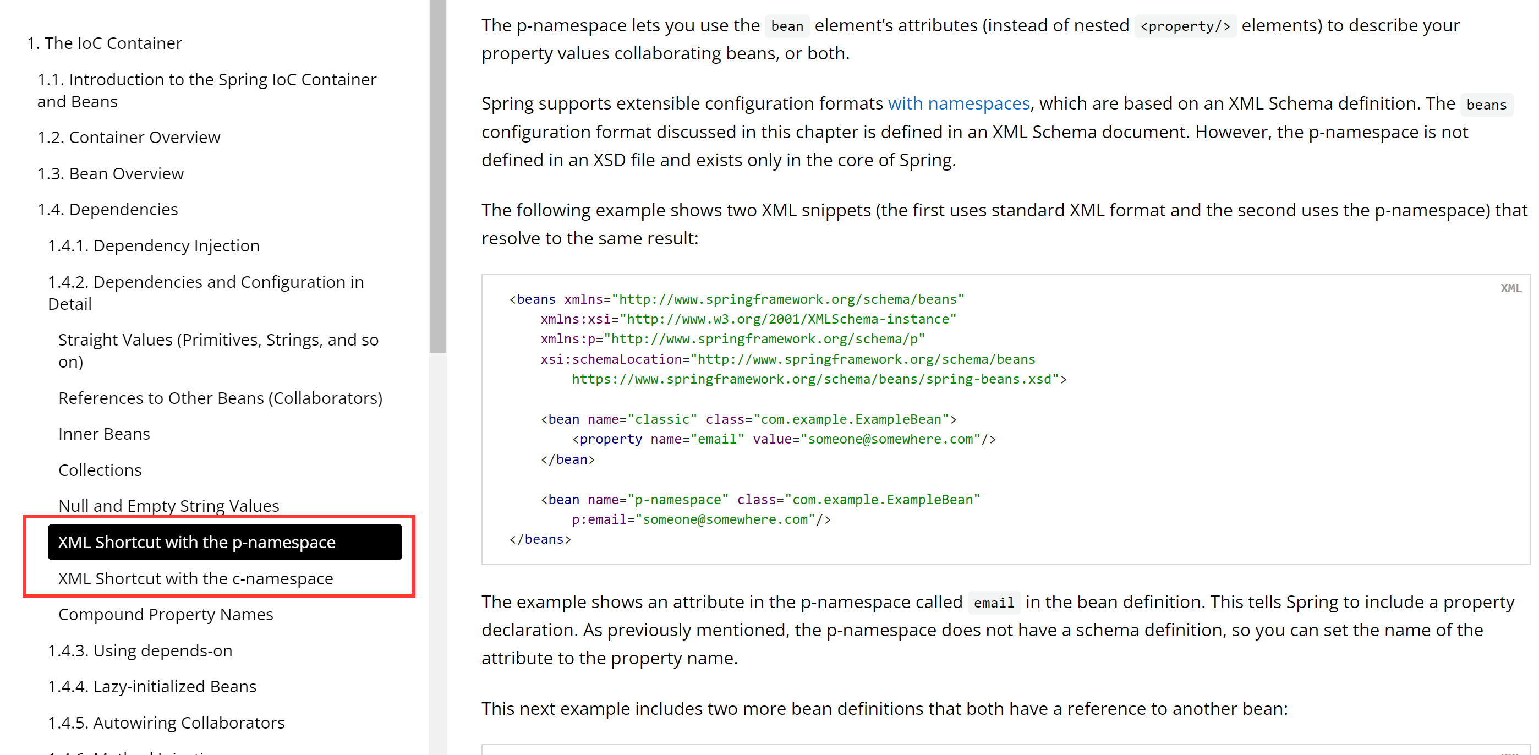Screen dimensions: 1539x755
Task: Jump to Dependencies and Configuration in Detail
Action: (206, 293)
